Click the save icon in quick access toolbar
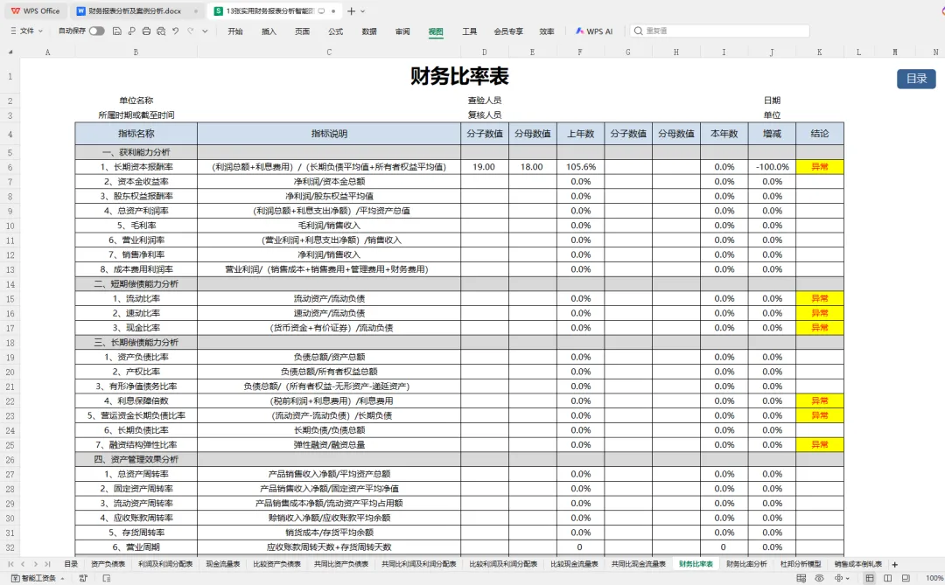 point(117,31)
